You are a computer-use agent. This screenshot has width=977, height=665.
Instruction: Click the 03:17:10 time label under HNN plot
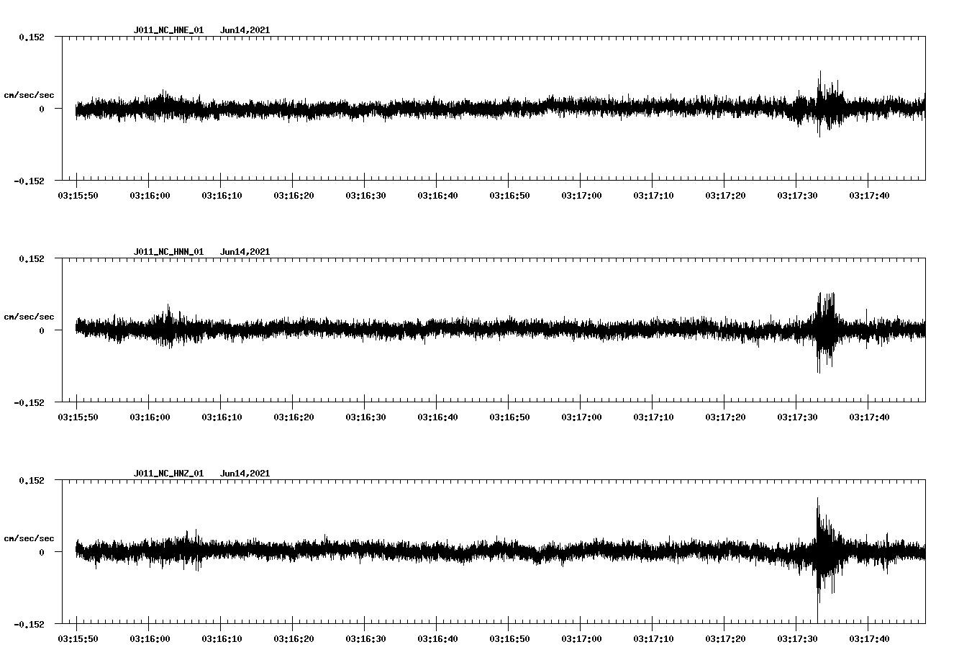coord(653,417)
